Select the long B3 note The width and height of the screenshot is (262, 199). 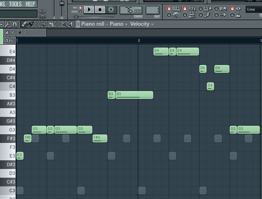pos(134,95)
